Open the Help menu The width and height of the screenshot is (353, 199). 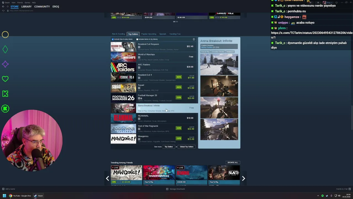point(34,2)
